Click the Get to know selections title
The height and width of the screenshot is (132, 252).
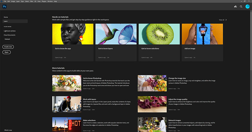(150, 48)
